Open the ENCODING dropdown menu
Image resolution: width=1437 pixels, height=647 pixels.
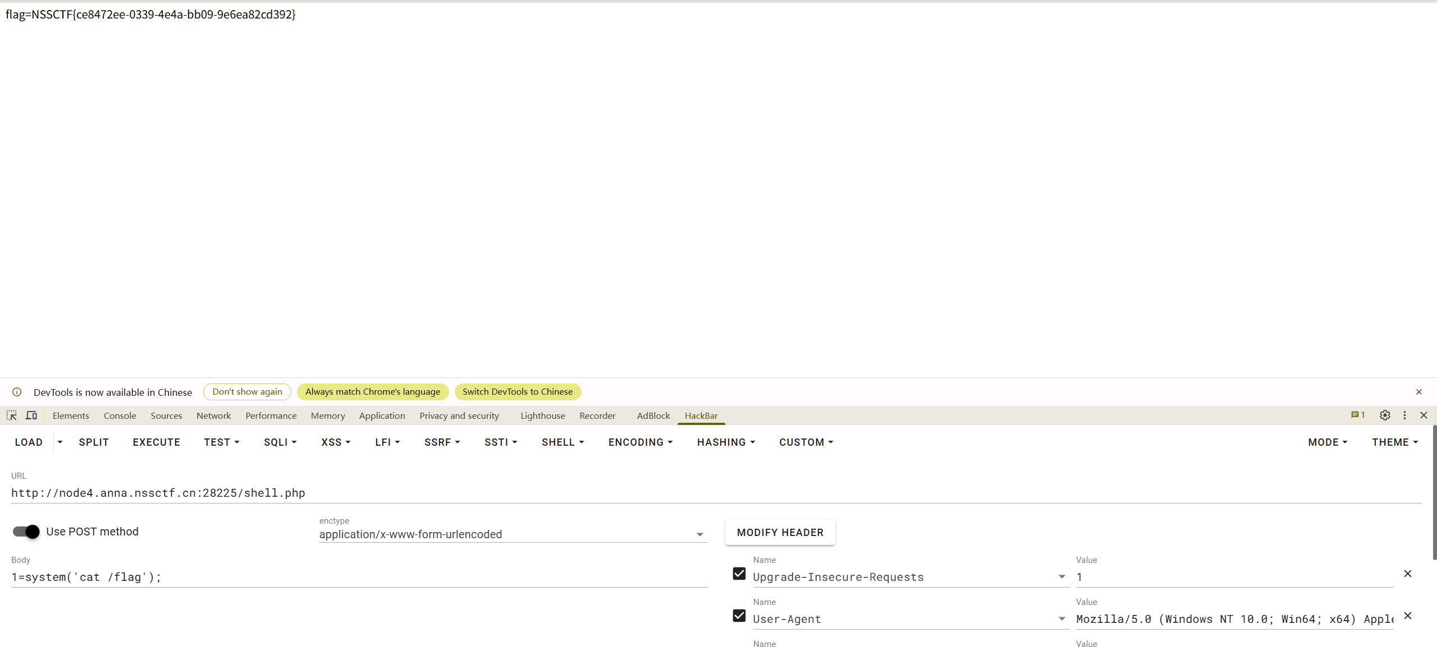click(640, 442)
